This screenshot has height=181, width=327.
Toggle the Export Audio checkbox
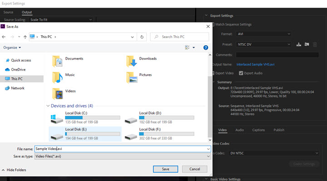(241, 73)
